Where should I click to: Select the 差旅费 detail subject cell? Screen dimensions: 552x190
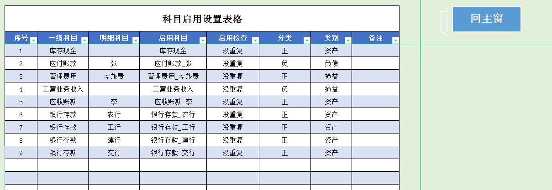tap(114, 76)
